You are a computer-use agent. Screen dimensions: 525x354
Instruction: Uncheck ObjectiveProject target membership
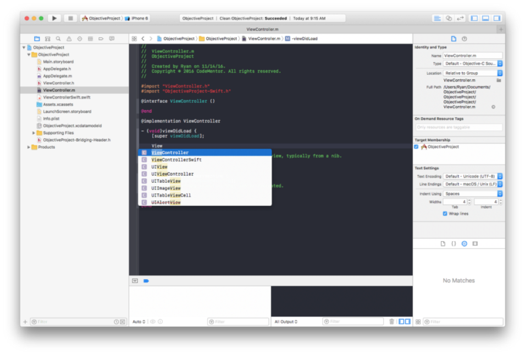click(416, 147)
